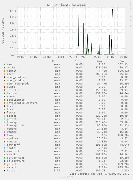Click the 21 Oct x-axis label
The height and width of the screenshot is (180, 133).
click(21, 57)
